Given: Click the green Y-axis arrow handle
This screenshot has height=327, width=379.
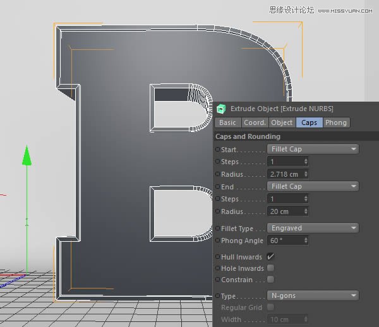Looking at the screenshot, I should pos(27,155).
